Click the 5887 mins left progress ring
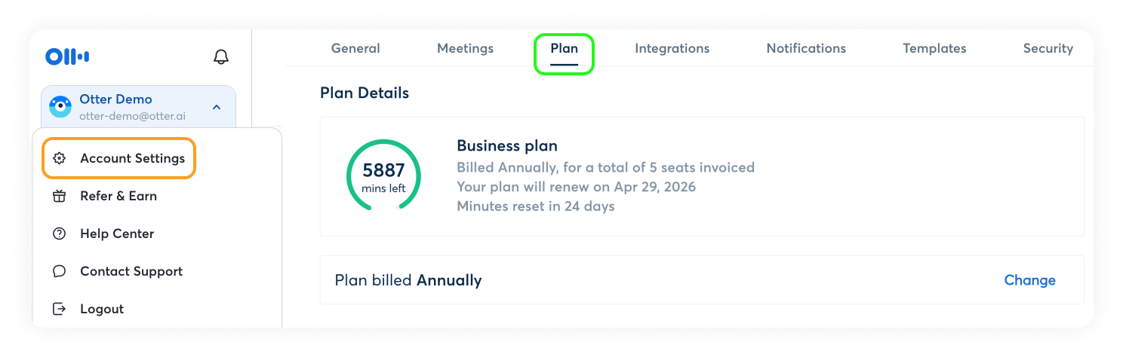 coord(383,176)
